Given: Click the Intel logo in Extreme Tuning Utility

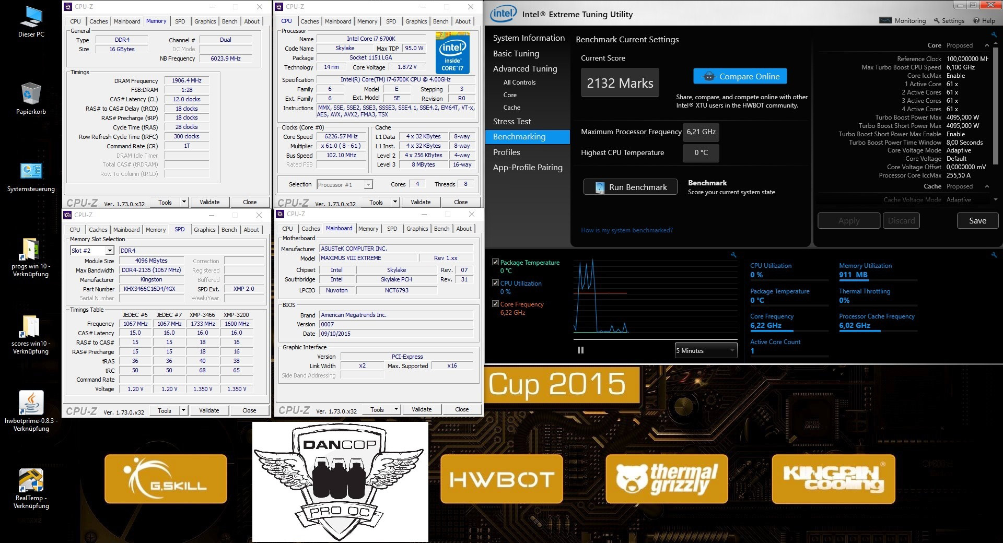Looking at the screenshot, I should [503, 14].
